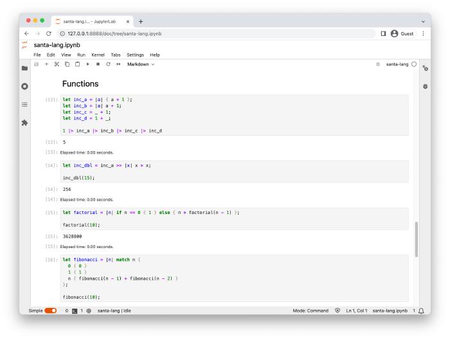Click the Functions heading cell
The image size is (450, 340).
[x=80, y=84]
